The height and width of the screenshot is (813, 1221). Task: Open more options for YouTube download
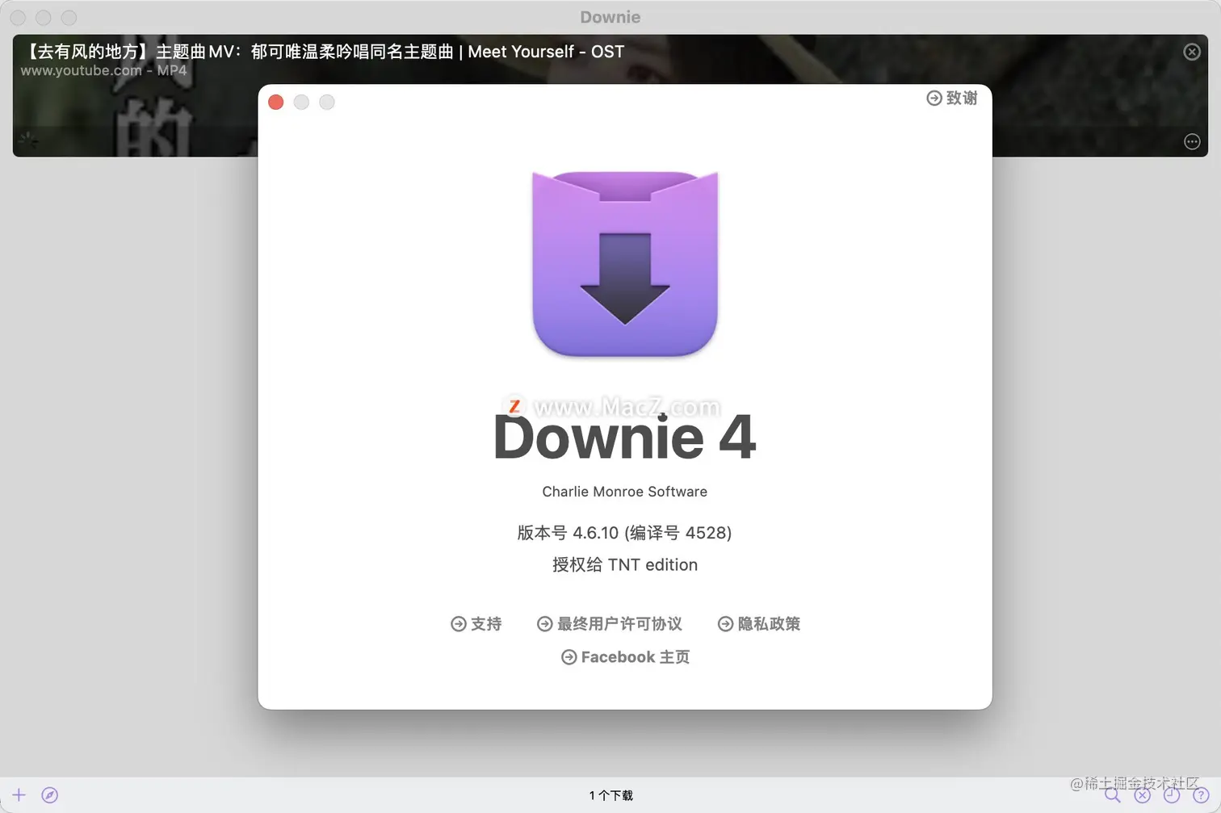tap(1192, 141)
